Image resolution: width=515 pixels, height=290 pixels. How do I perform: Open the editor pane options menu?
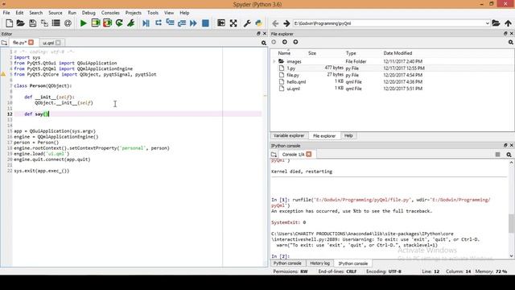264,43
